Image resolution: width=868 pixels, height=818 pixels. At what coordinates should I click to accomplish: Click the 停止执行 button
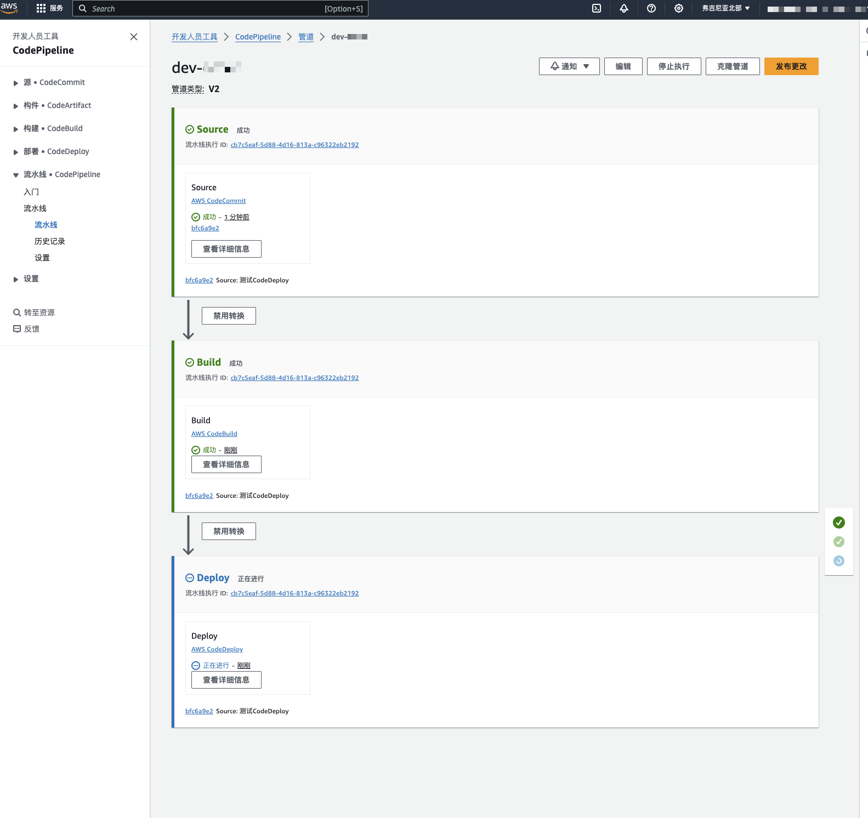[x=674, y=66]
